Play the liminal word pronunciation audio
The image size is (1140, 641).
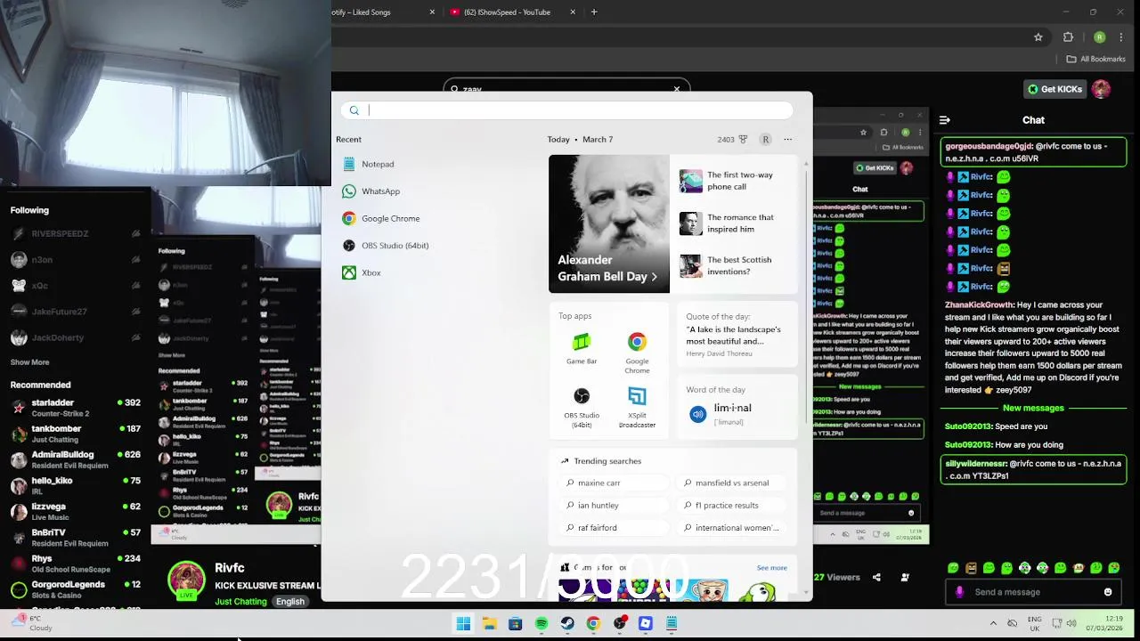[697, 414]
